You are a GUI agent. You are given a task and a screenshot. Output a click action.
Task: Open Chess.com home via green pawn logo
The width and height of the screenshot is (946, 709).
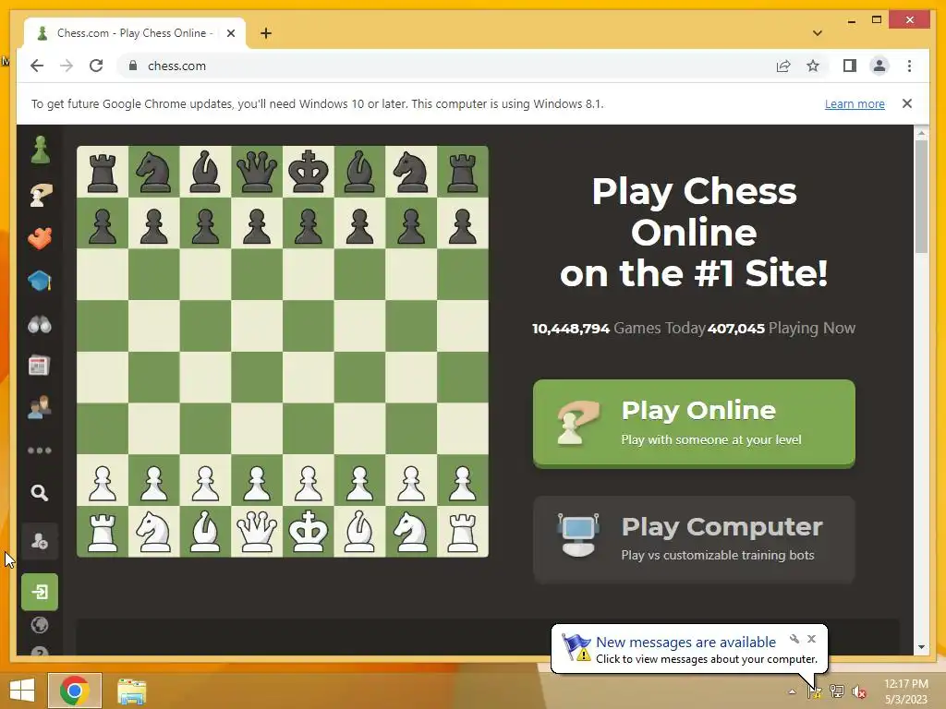tap(41, 150)
